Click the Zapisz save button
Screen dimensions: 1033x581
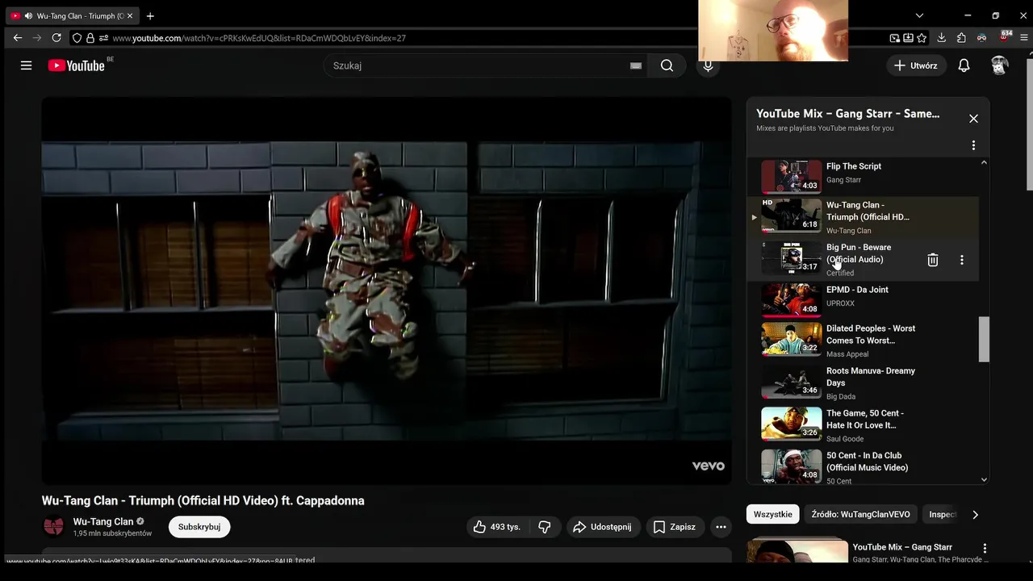[675, 527]
